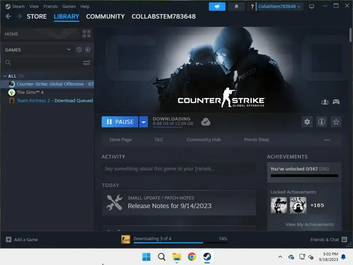Show game info icon
The image size is (353, 265).
click(322, 122)
